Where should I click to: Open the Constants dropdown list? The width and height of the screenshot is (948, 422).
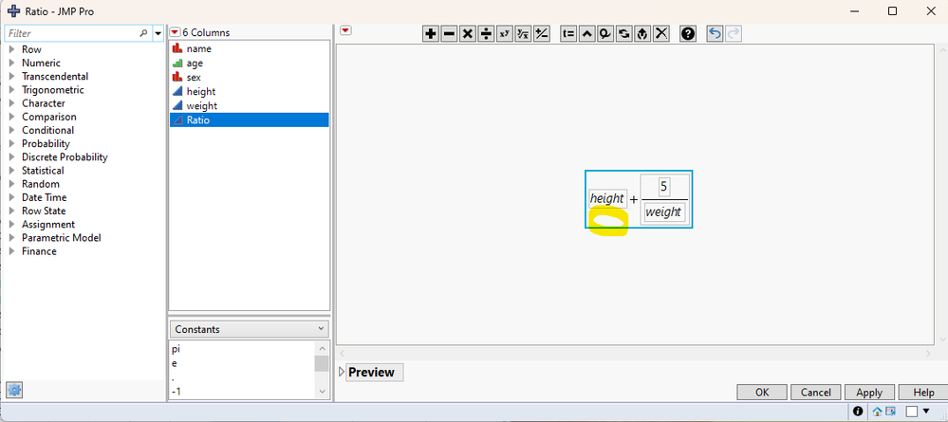pos(250,329)
